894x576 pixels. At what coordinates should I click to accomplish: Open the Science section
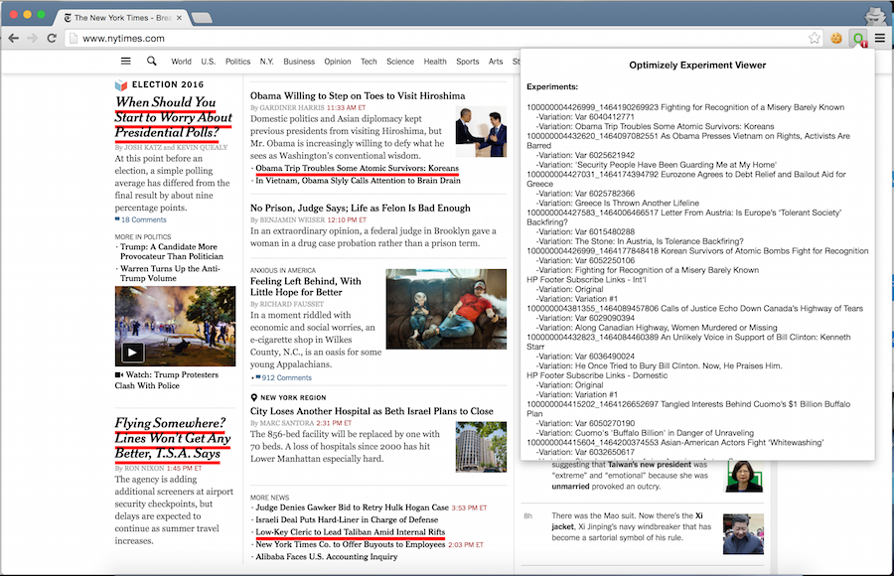point(400,62)
